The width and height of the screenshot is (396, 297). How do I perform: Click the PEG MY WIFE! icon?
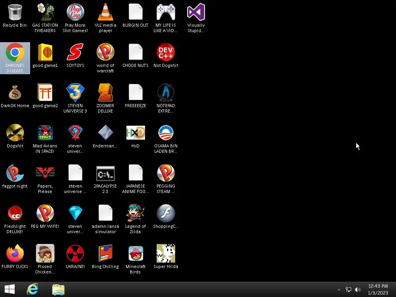45,213
